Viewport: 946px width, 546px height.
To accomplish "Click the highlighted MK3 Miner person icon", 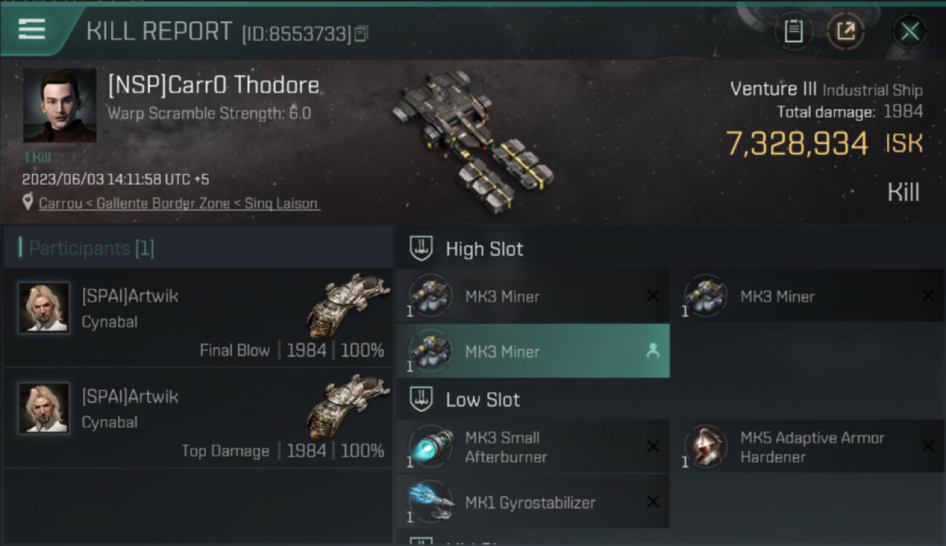I will pos(653,351).
